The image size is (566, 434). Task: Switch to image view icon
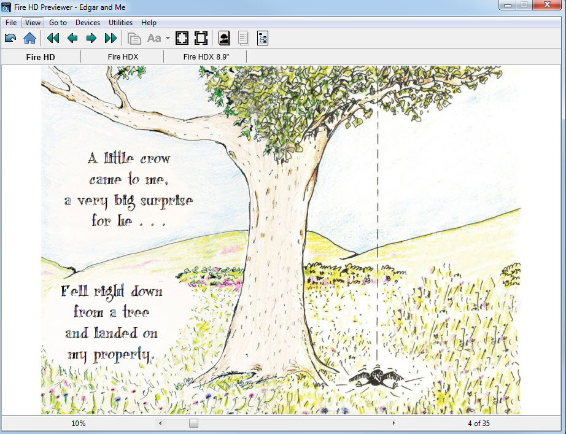point(224,39)
